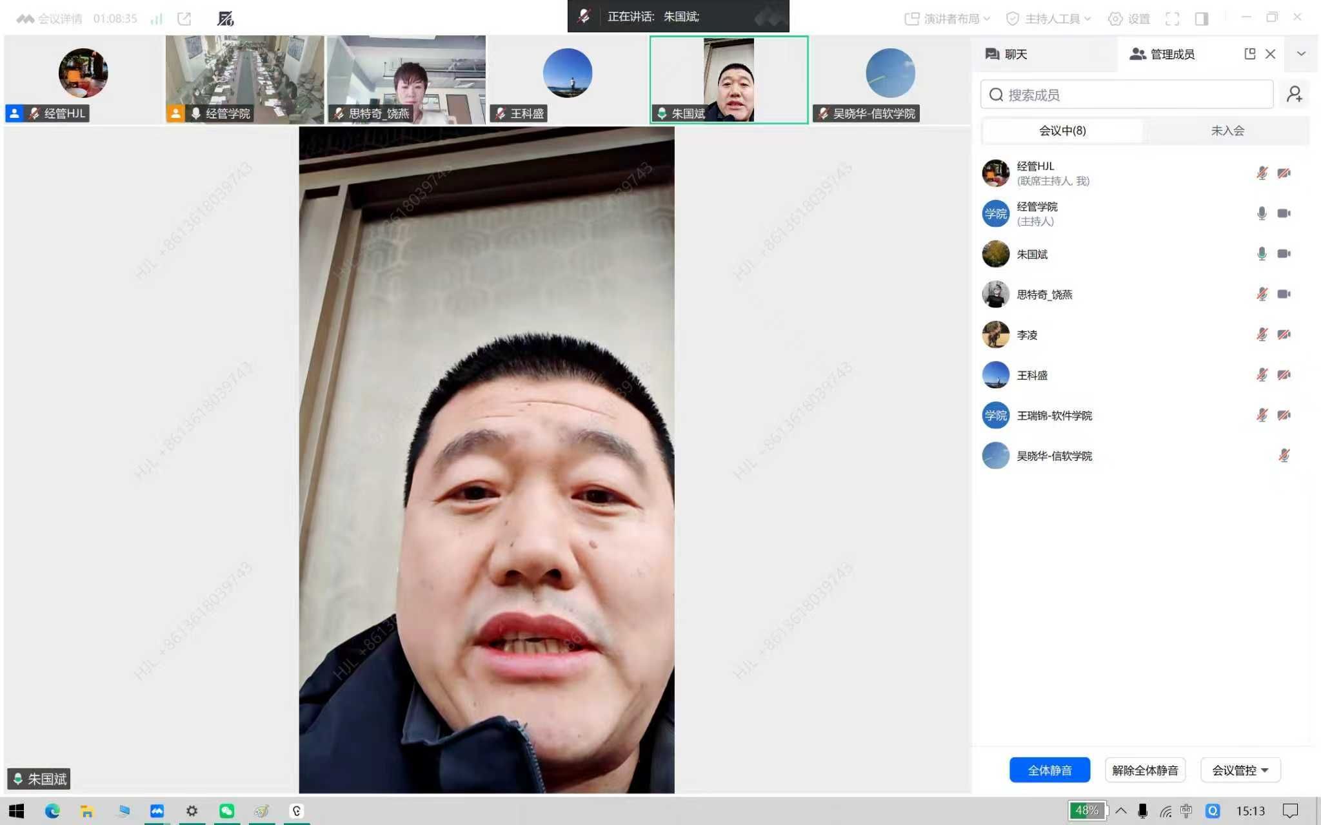This screenshot has height=825, width=1321.
Task: Open the 会议管控 dropdown button
Action: click(1240, 770)
